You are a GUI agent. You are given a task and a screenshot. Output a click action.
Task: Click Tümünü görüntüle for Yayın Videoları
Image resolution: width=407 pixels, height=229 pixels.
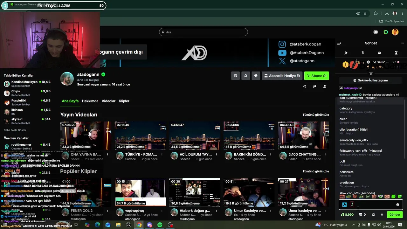tap(316, 114)
